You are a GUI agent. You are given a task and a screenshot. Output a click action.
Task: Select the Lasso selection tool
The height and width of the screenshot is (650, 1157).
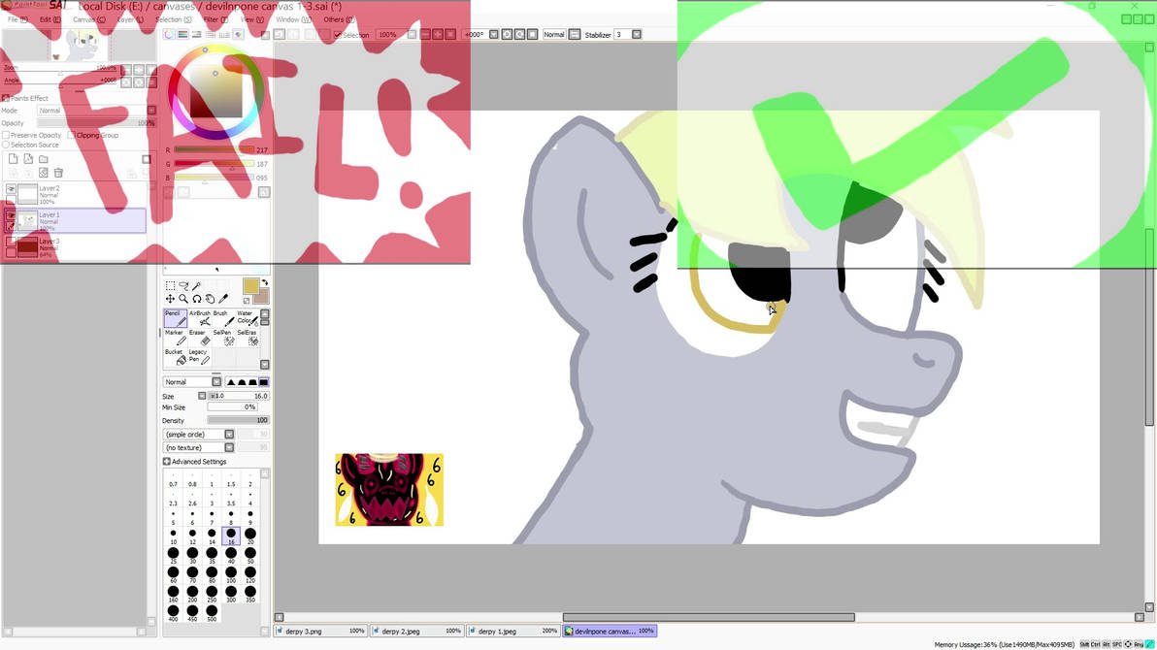(185, 286)
